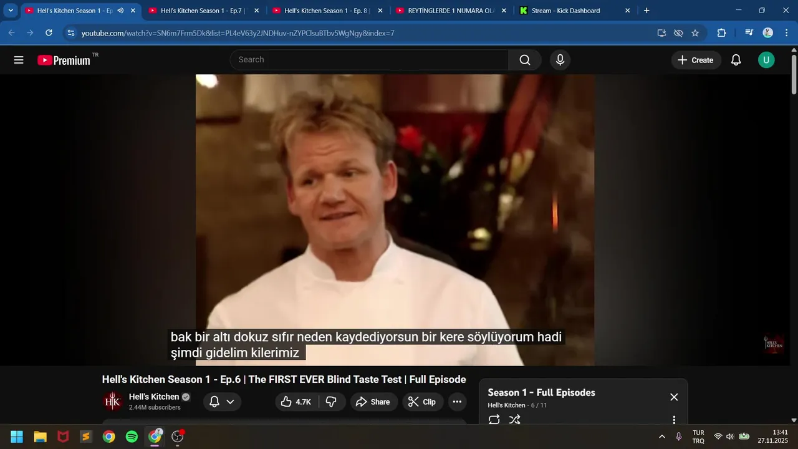Click the address bar URL

pyautogui.click(x=238, y=33)
